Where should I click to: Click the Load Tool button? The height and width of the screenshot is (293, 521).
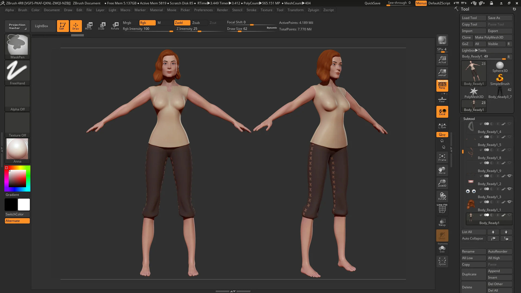tap(474, 18)
